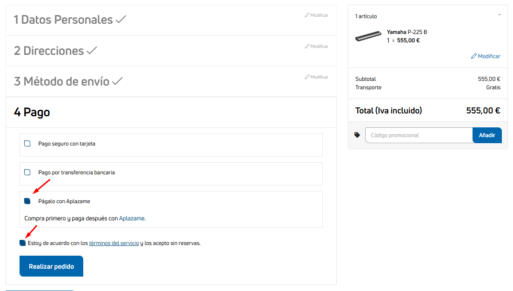Click the Datos Personales checkmark icon

click(121, 20)
